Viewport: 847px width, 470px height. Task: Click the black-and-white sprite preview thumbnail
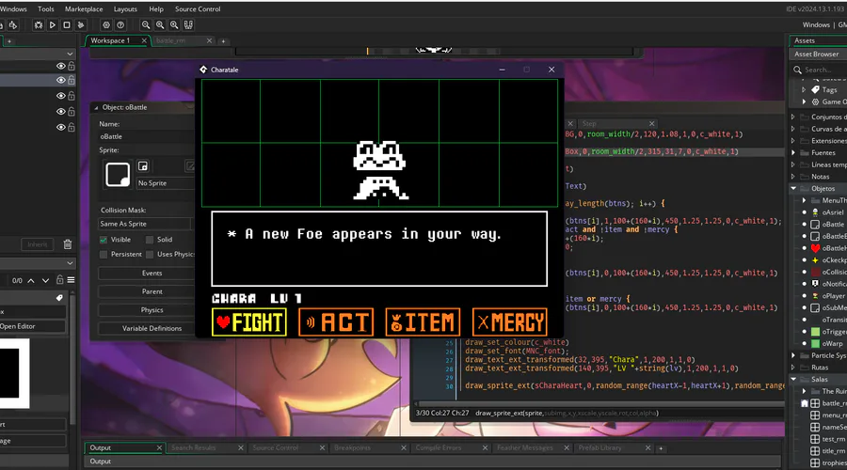pyautogui.click(x=14, y=373)
